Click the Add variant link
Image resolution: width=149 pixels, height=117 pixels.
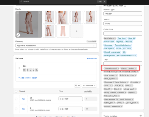[92, 58]
